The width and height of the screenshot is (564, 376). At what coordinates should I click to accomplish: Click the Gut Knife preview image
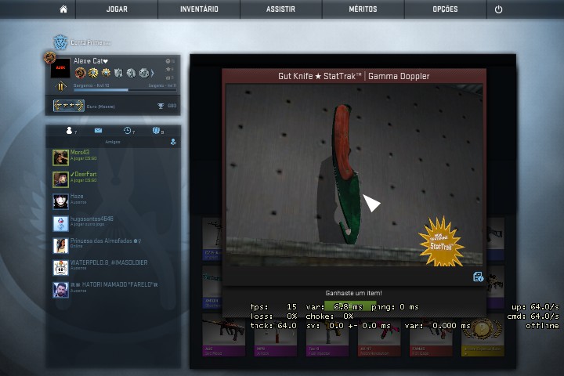[354, 175]
